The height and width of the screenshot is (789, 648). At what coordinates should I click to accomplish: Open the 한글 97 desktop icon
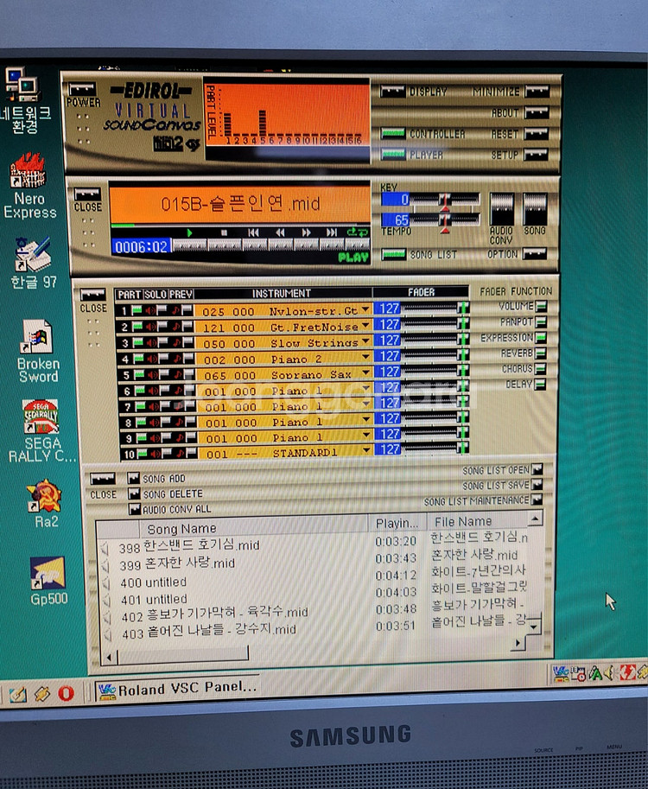33,263
